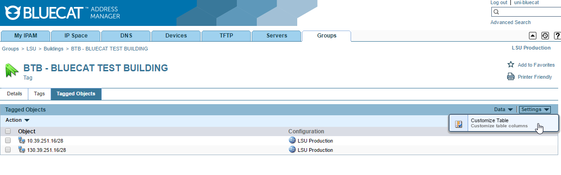Open the Details sub-tab
561x175 pixels.
14,94
